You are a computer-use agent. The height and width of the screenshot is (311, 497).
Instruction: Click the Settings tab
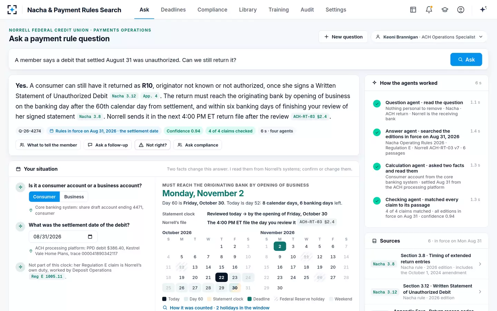point(336,10)
